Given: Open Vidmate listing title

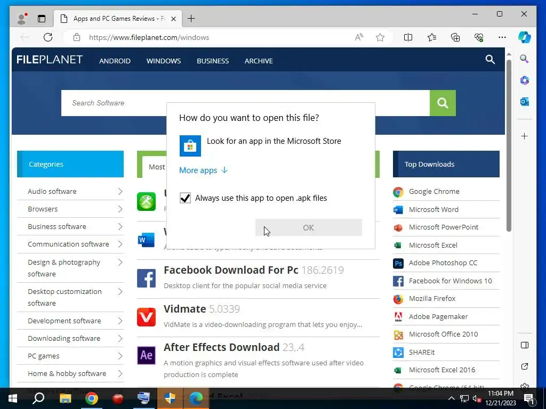Looking at the screenshot, I should [x=185, y=309].
